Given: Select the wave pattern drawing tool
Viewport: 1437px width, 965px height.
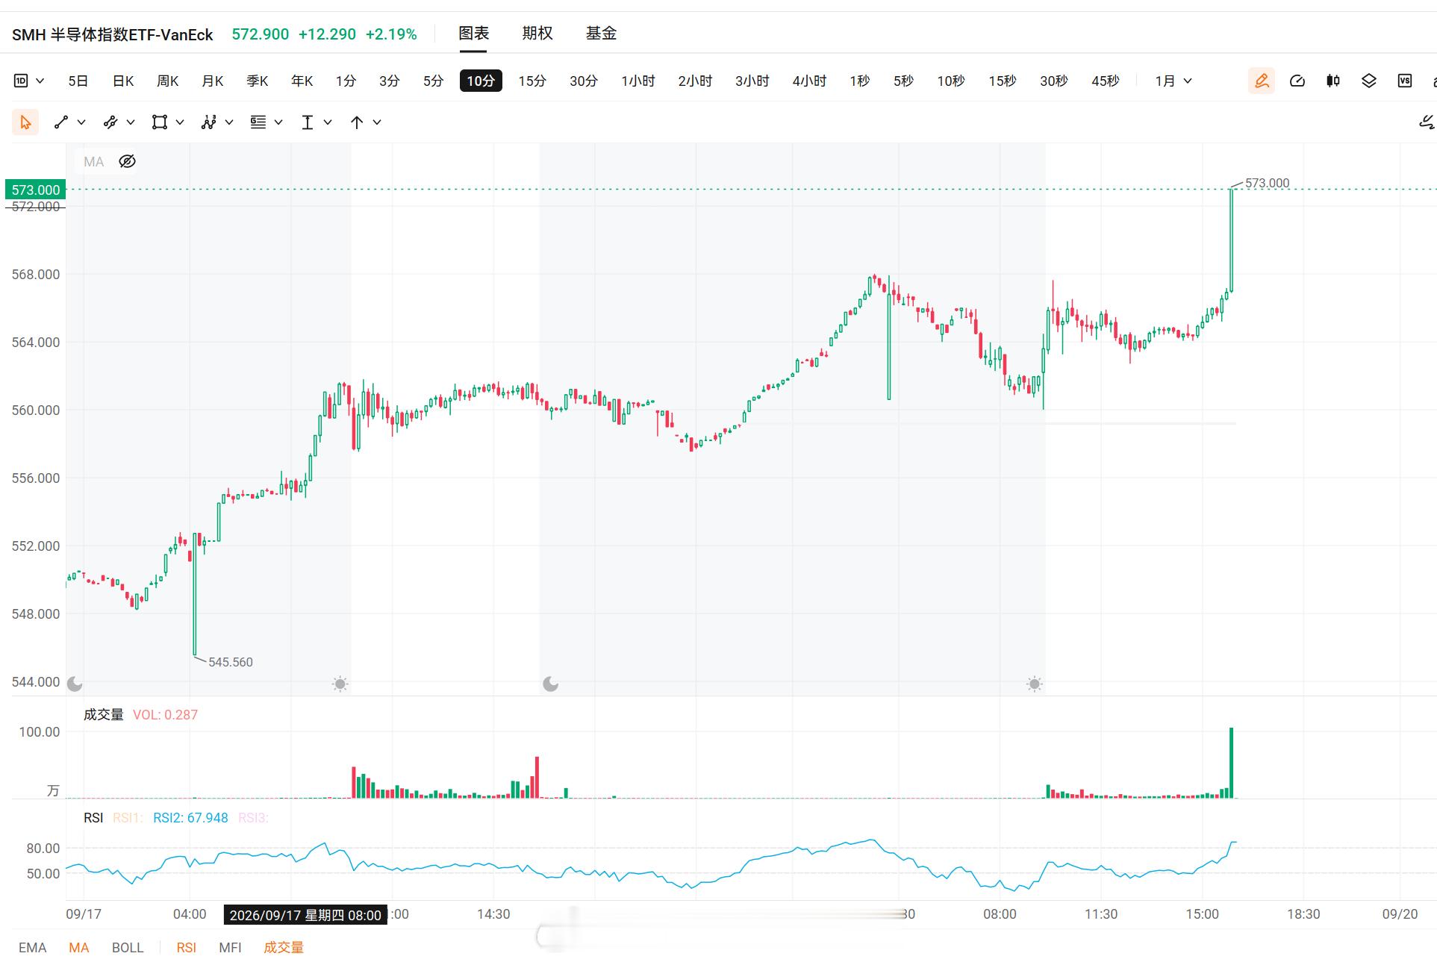Looking at the screenshot, I should click(x=209, y=122).
